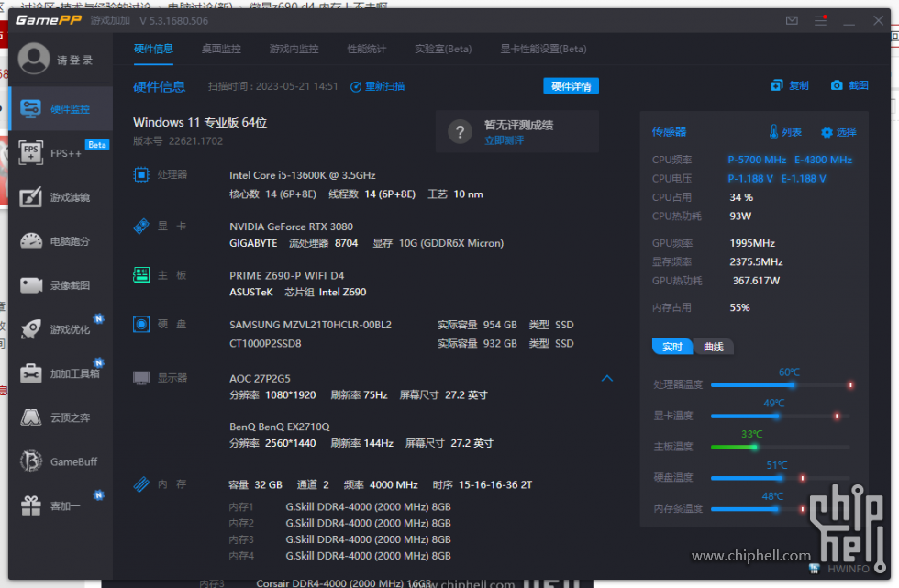Click CPU频率 value P-5700 MHz
This screenshot has width=899, height=588.
(757, 160)
